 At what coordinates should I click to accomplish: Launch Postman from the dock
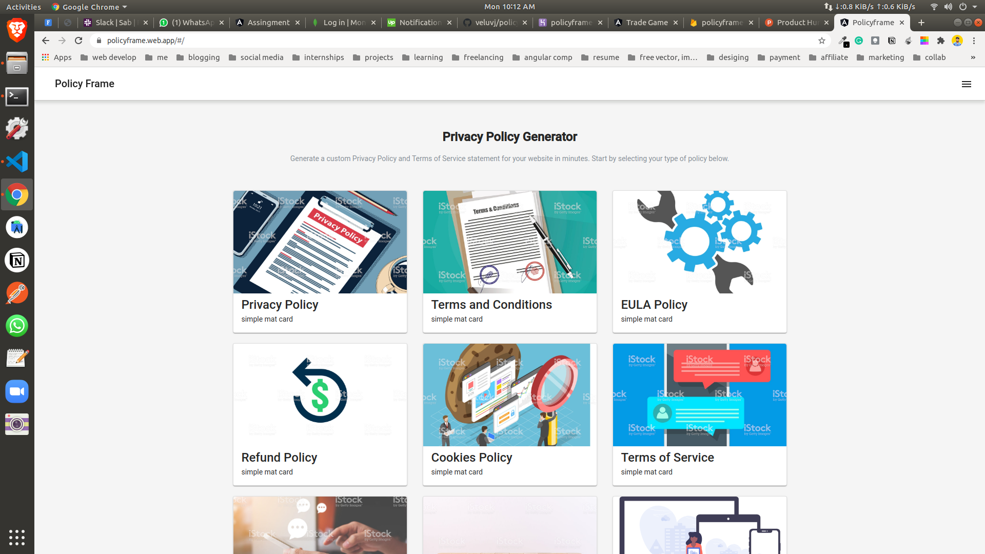tap(17, 293)
